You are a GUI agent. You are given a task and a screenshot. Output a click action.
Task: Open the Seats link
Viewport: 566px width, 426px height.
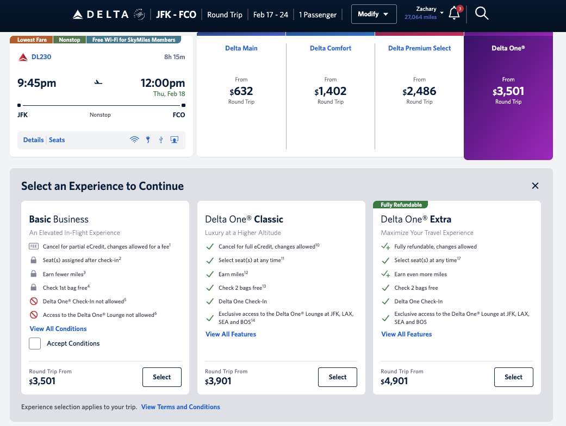pos(57,140)
